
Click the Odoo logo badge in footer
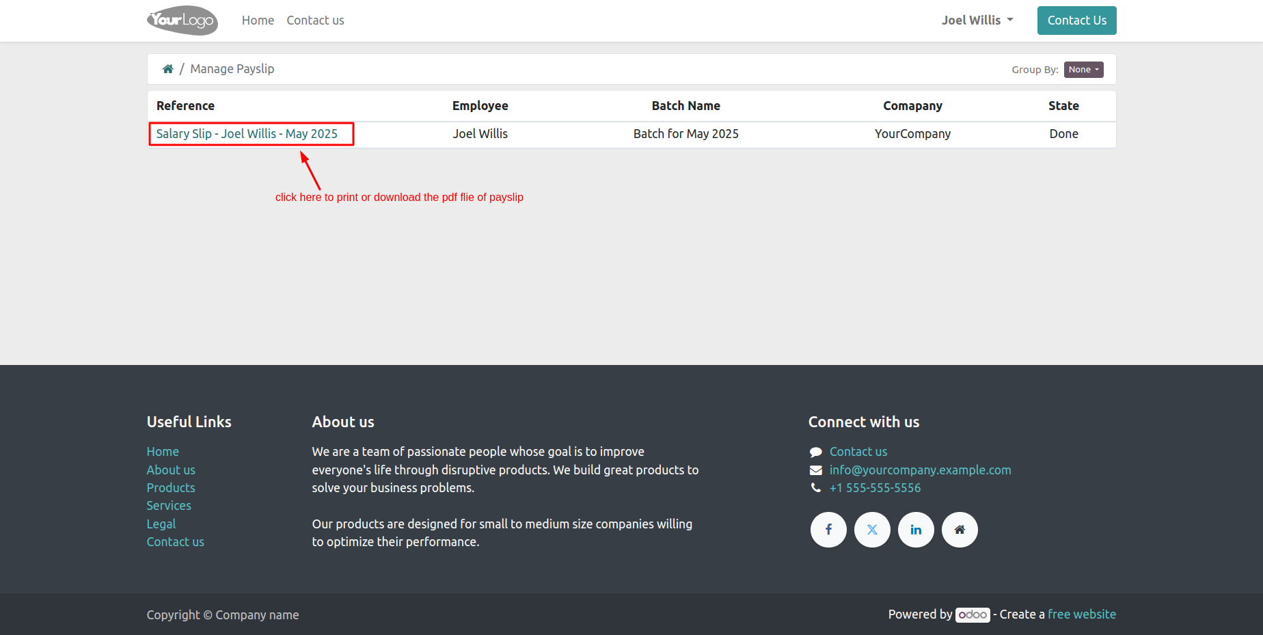coord(973,614)
